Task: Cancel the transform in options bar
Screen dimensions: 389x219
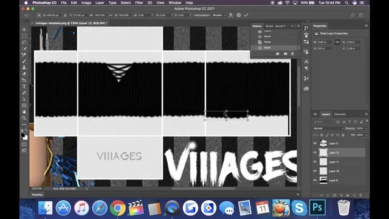Action: coord(239,15)
